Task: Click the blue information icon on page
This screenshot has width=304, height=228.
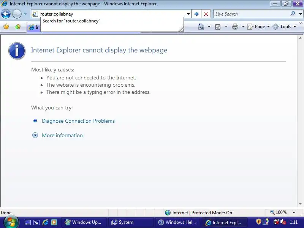Action: [x=17, y=51]
